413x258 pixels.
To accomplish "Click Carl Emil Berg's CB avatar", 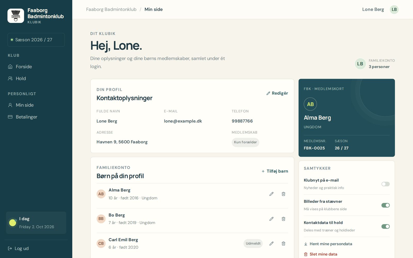I will tap(101, 244).
